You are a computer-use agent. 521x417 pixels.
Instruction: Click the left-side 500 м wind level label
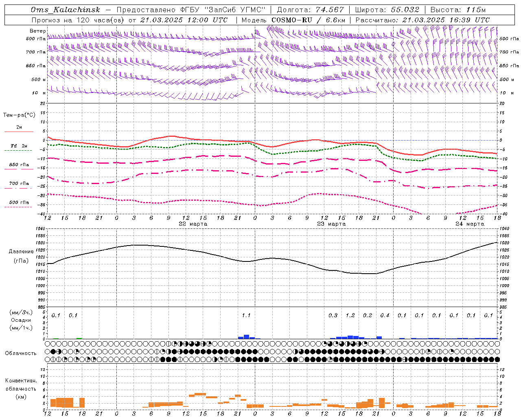tap(39, 80)
